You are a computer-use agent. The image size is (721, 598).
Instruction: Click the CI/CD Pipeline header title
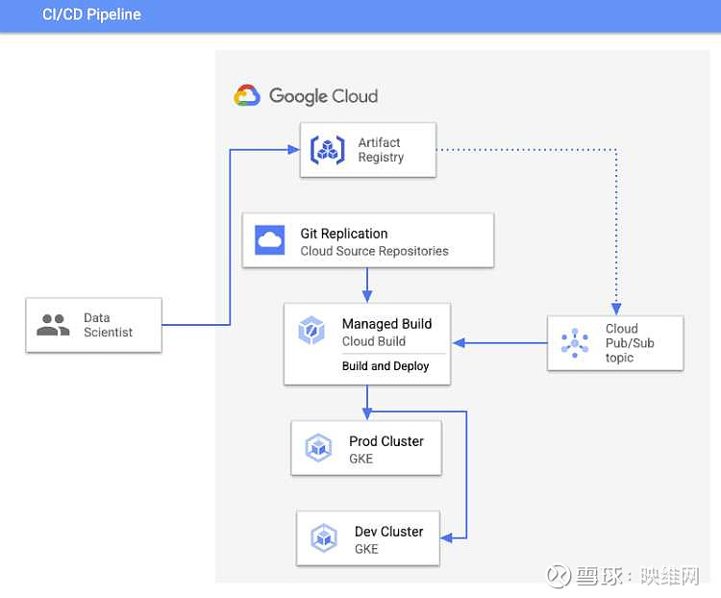click(91, 15)
